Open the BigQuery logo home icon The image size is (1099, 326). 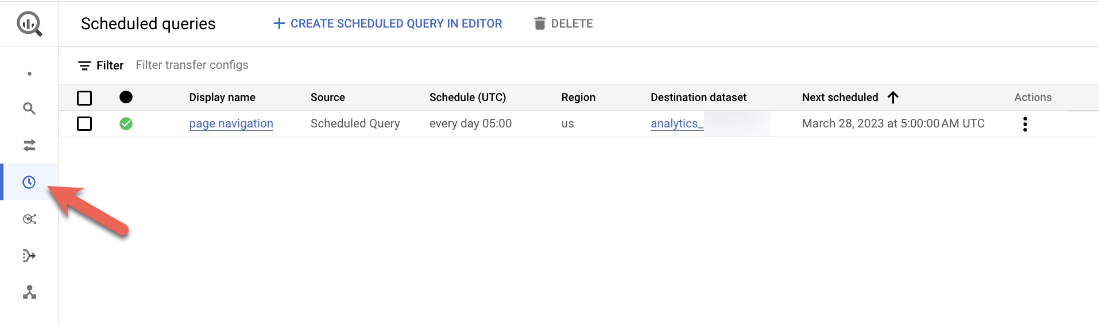29,24
